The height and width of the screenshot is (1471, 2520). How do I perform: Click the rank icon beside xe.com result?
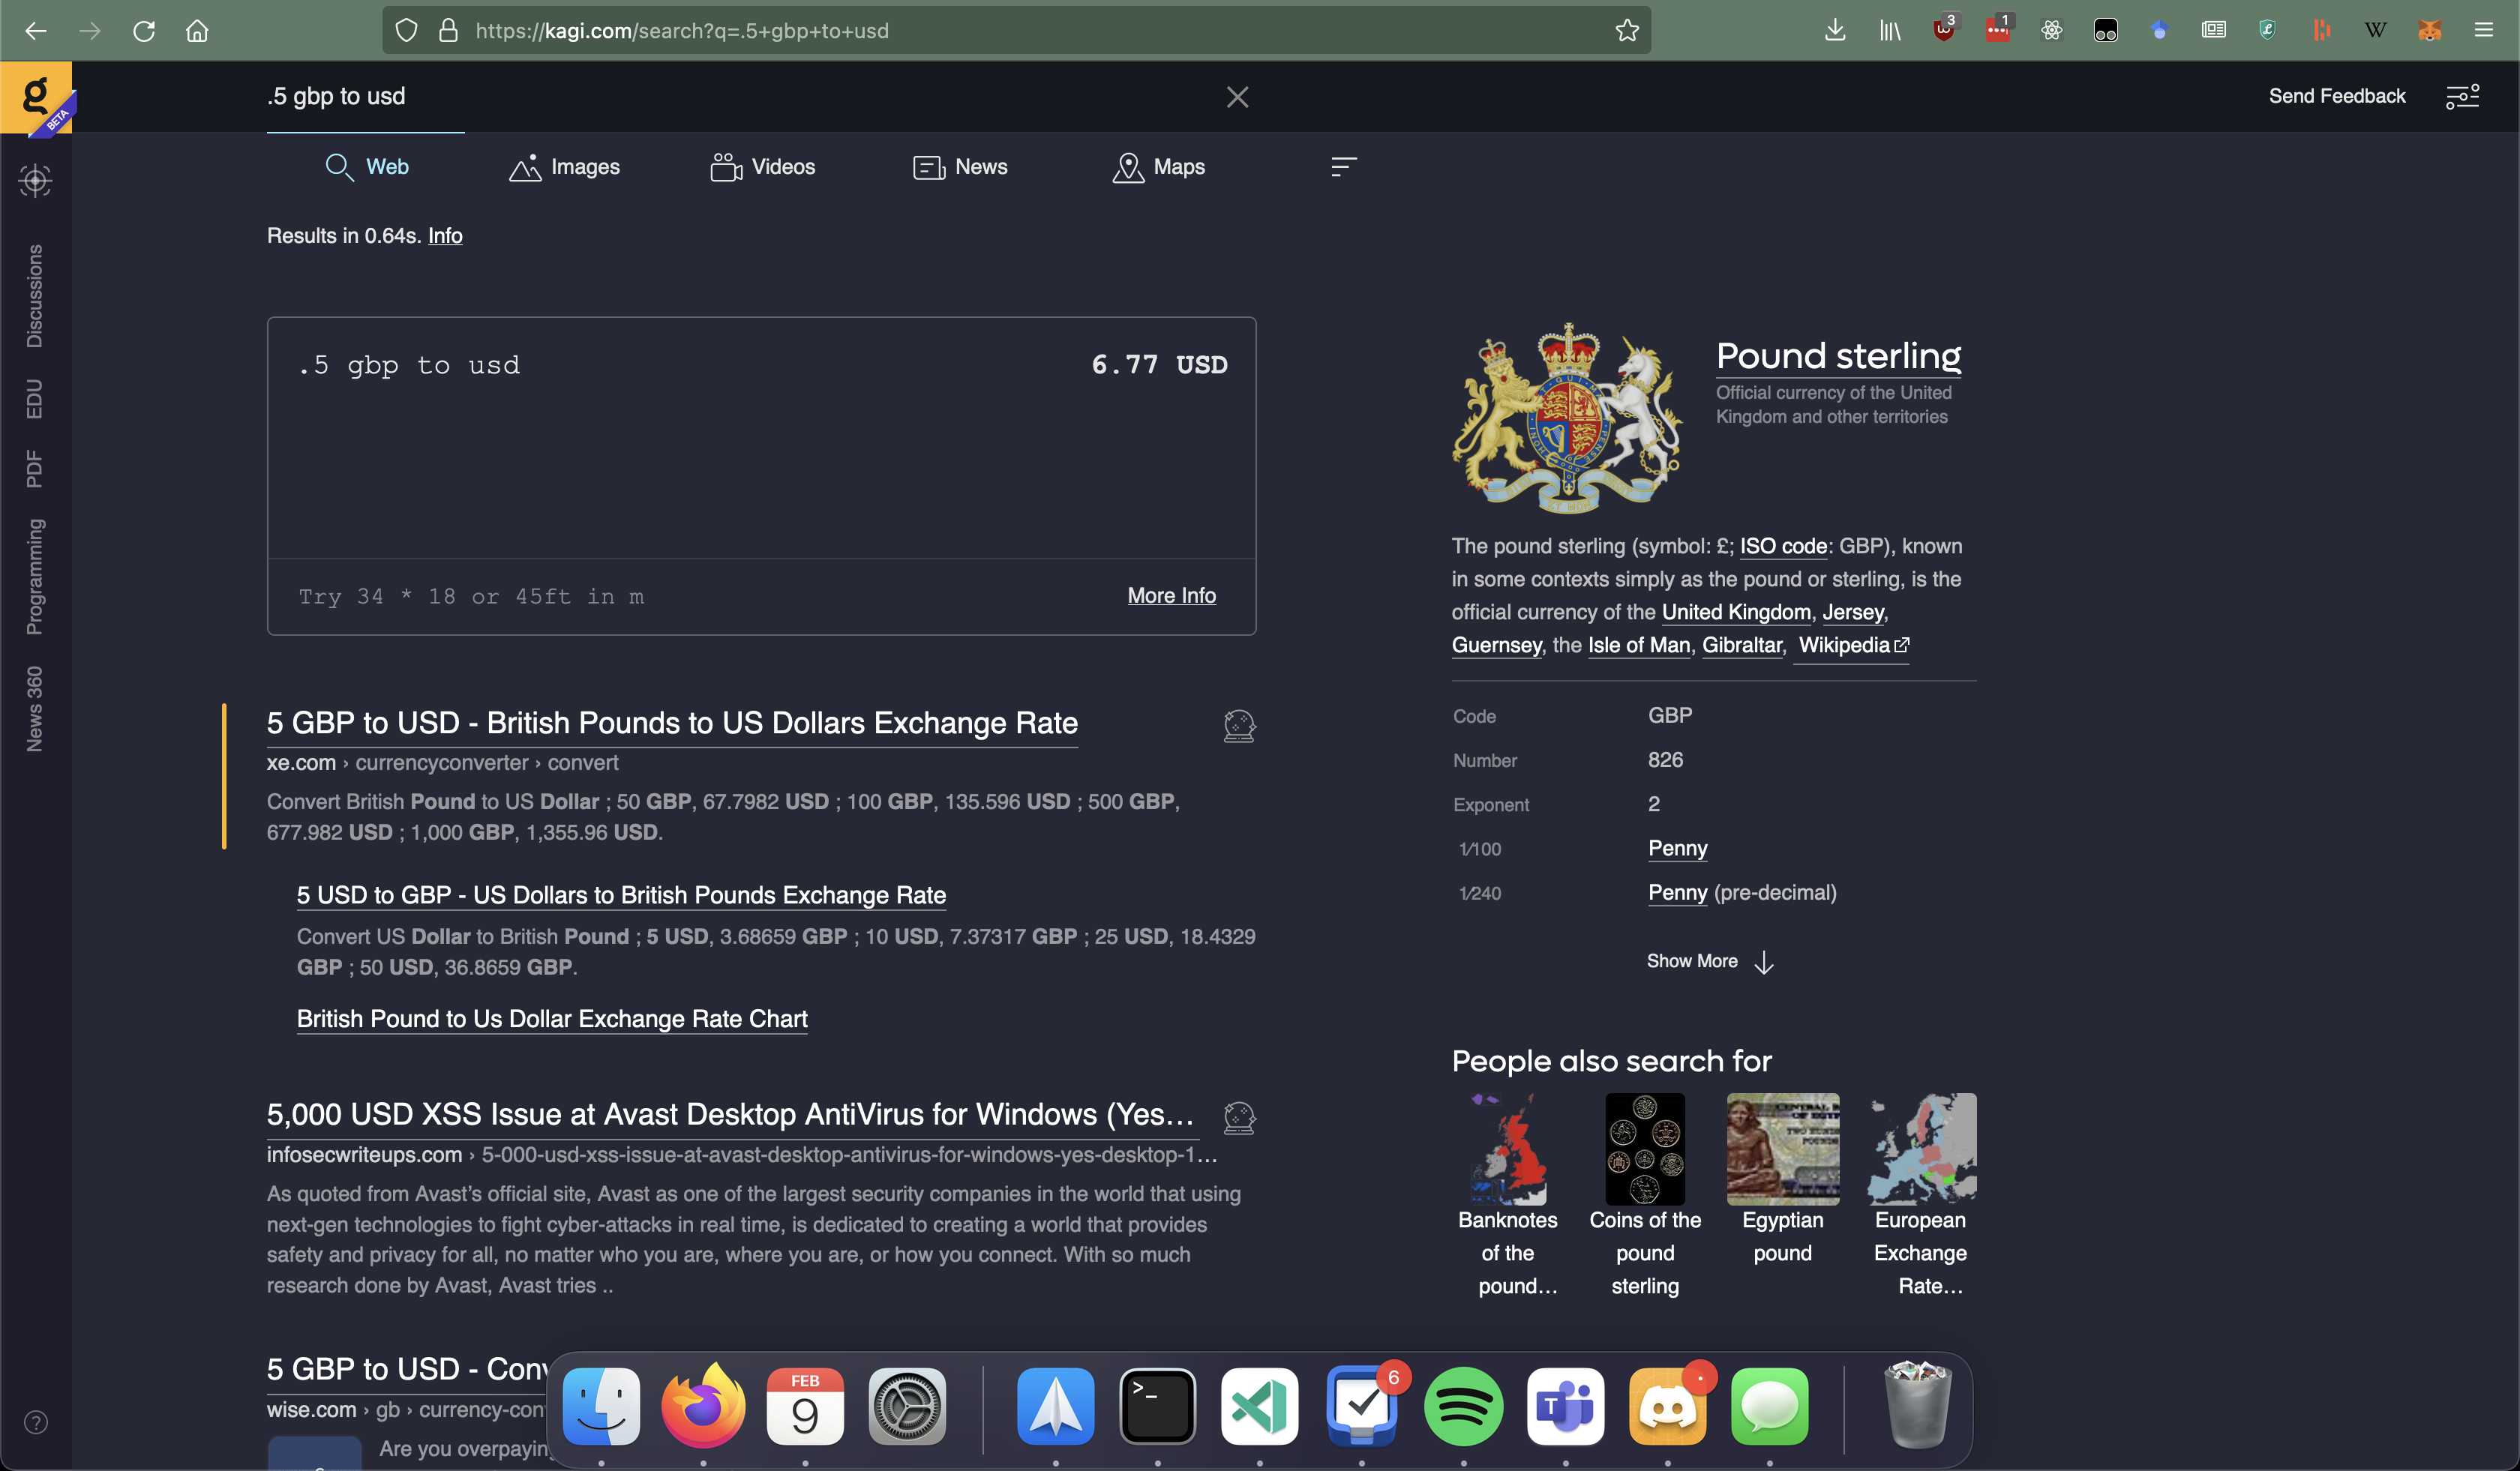(x=1239, y=726)
